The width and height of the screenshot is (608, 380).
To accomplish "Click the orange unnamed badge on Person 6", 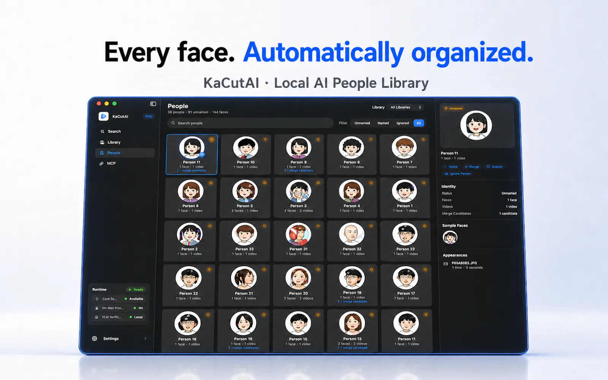I will tap(211, 183).
